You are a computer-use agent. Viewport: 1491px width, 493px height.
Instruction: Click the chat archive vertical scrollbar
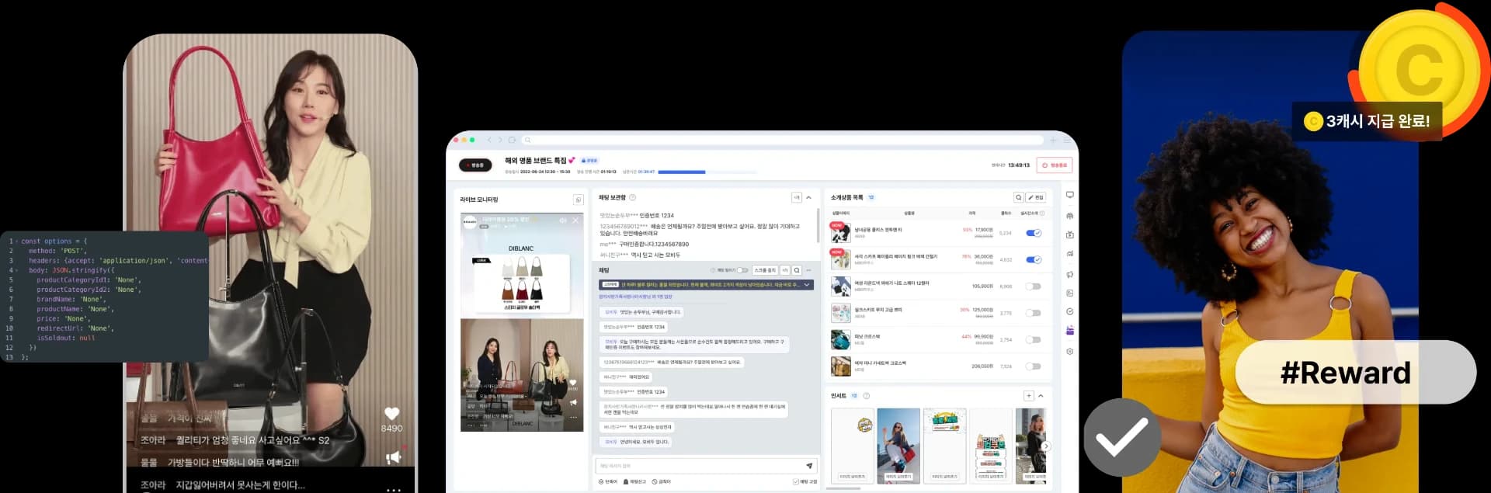pyautogui.click(x=818, y=224)
